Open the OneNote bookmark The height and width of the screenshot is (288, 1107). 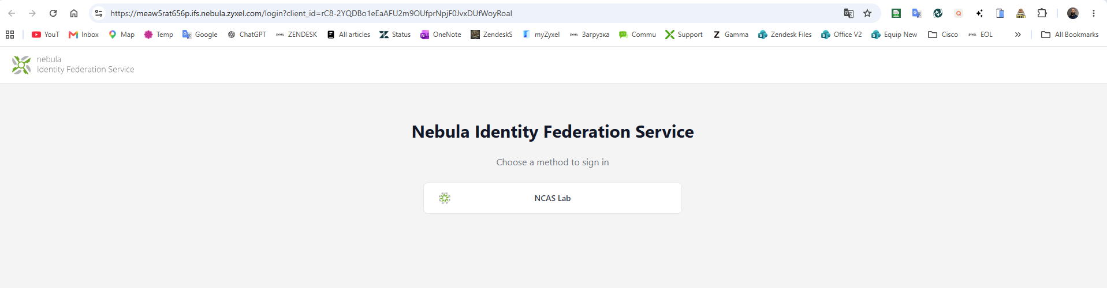441,35
